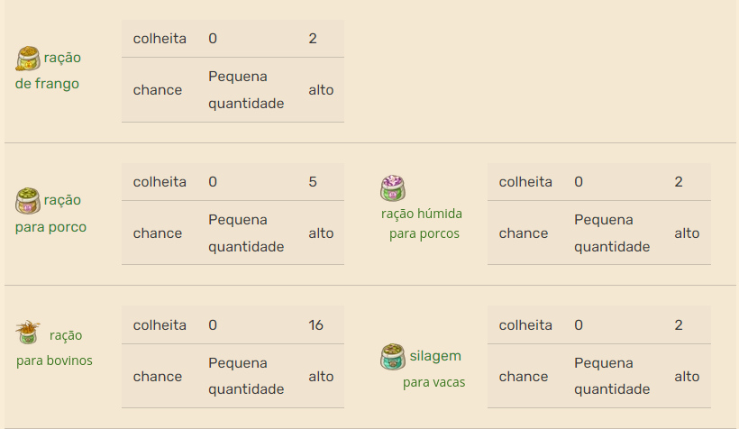Select 'colheita' cell in wet pig feed table
This screenshot has height=429, width=739.
coord(525,182)
